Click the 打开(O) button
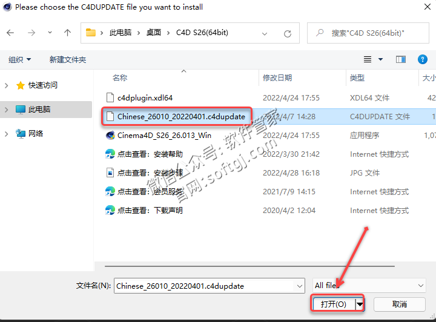The image size is (436, 322). click(x=333, y=304)
